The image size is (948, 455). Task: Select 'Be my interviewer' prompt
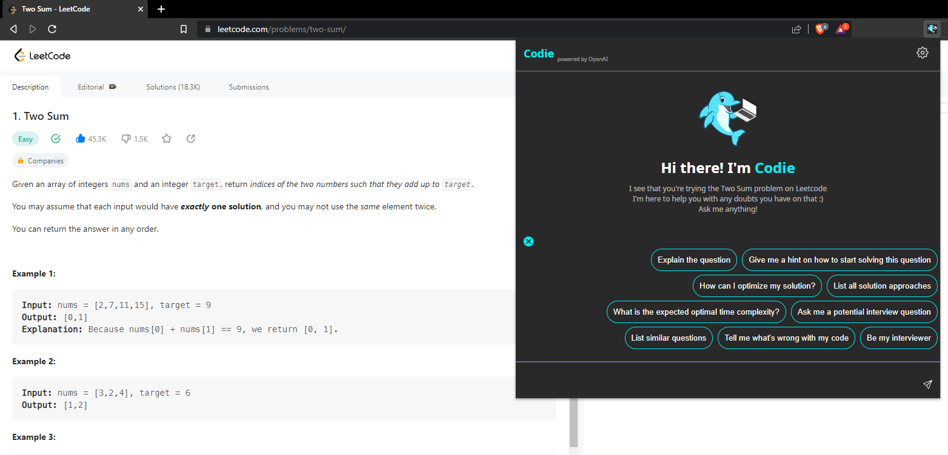tap(898, 338)
